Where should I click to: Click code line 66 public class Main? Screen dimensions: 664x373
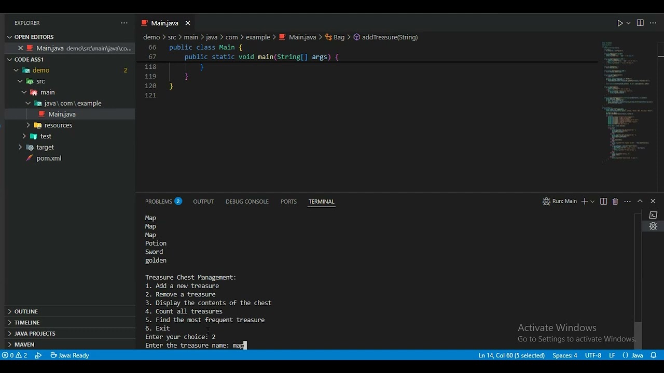pyautogui.click(x=205, y=47)
